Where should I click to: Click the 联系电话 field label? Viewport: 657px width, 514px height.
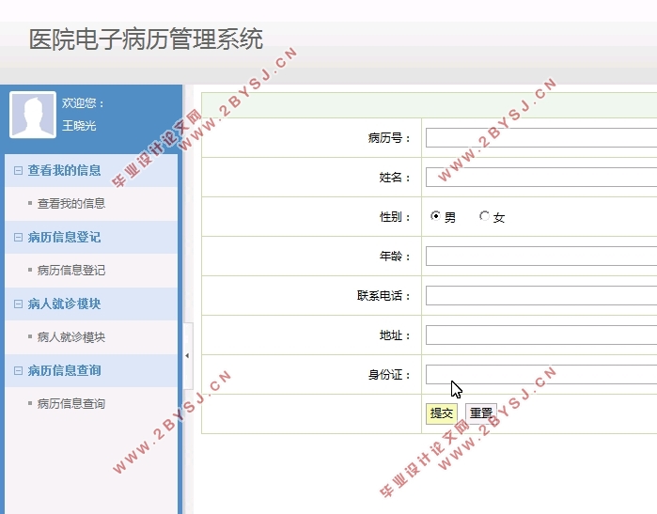pyautogui.click(x=383, y=296)
